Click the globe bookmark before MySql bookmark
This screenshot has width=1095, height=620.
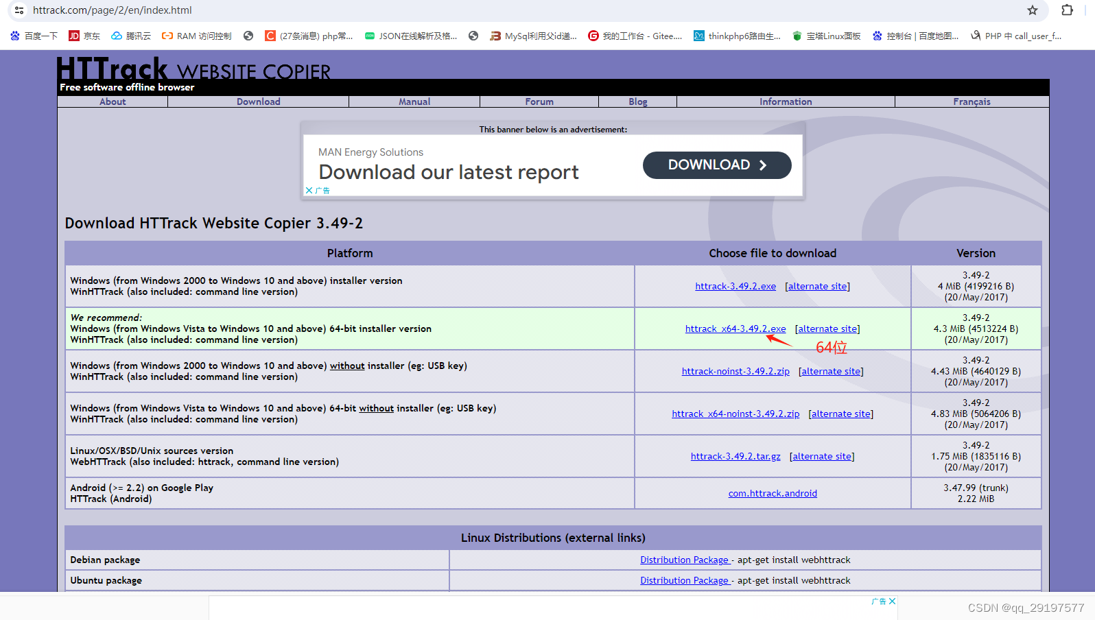pyautogui.click(x=473, y=36)
